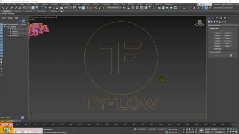Restrict transform to the Y axis
Viewport: 239px width, 134px height.
click(x=198, y=8)
